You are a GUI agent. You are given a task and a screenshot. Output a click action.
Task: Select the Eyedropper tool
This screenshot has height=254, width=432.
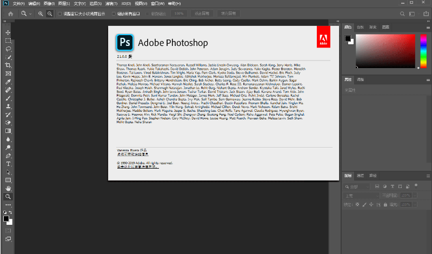[8, 82]
